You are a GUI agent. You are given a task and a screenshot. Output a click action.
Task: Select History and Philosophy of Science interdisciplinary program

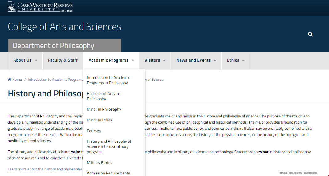point(109,147)
